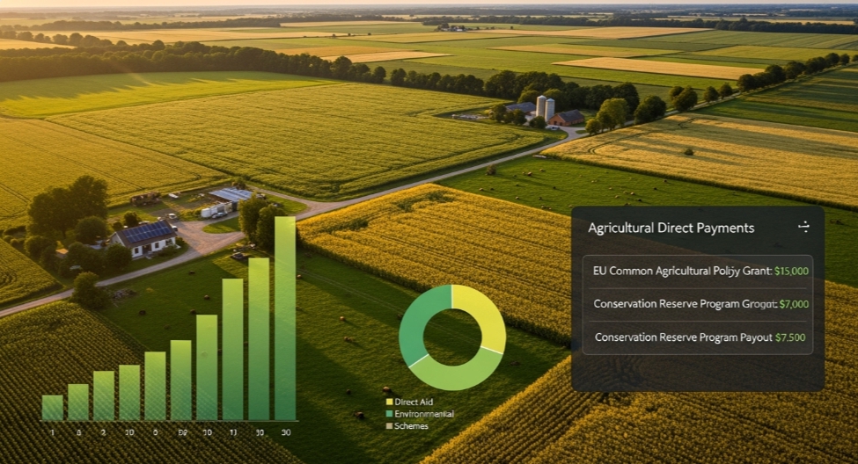Click the beige Schemes legend swatch

click(x=389, y=425)
